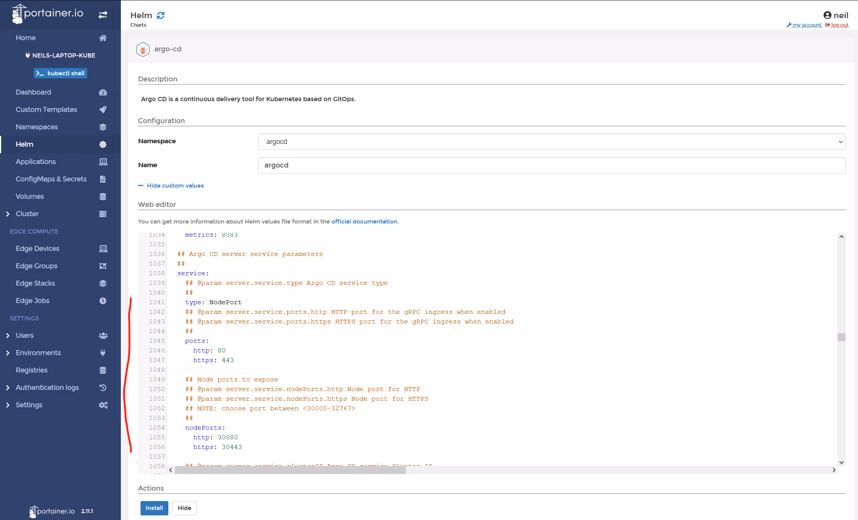The image size is (858, 520).
Task: Go to Custom Templates
Action: 46,110
